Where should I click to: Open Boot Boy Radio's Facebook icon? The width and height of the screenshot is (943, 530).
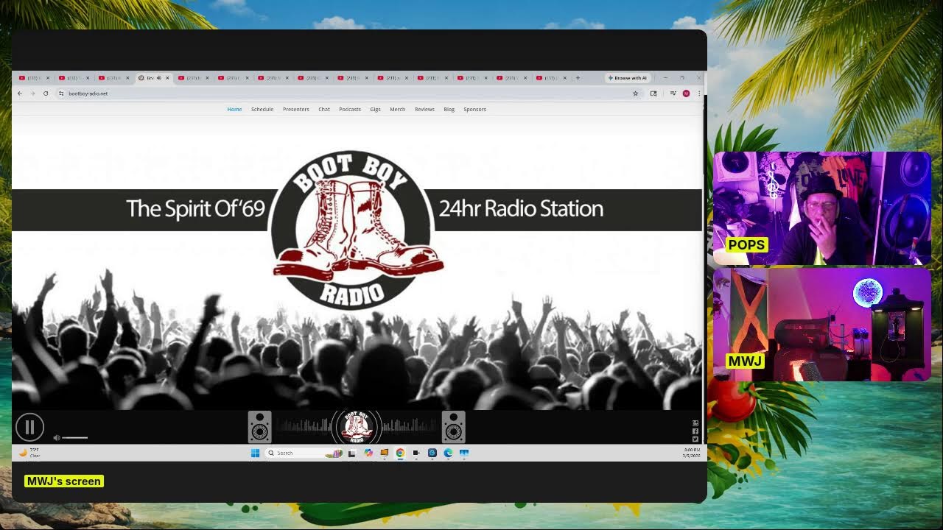[x=695, y=431]
